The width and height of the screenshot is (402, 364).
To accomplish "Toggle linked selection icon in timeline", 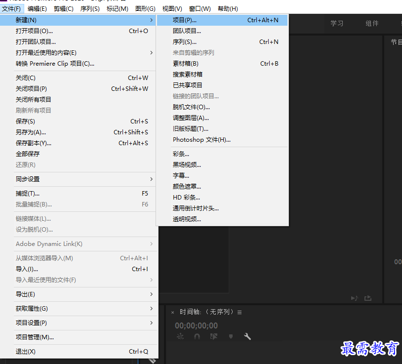I will 214,336.
